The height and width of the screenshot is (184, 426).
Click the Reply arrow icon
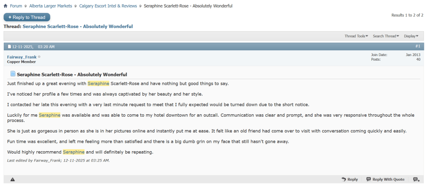(x=344, y=179)
